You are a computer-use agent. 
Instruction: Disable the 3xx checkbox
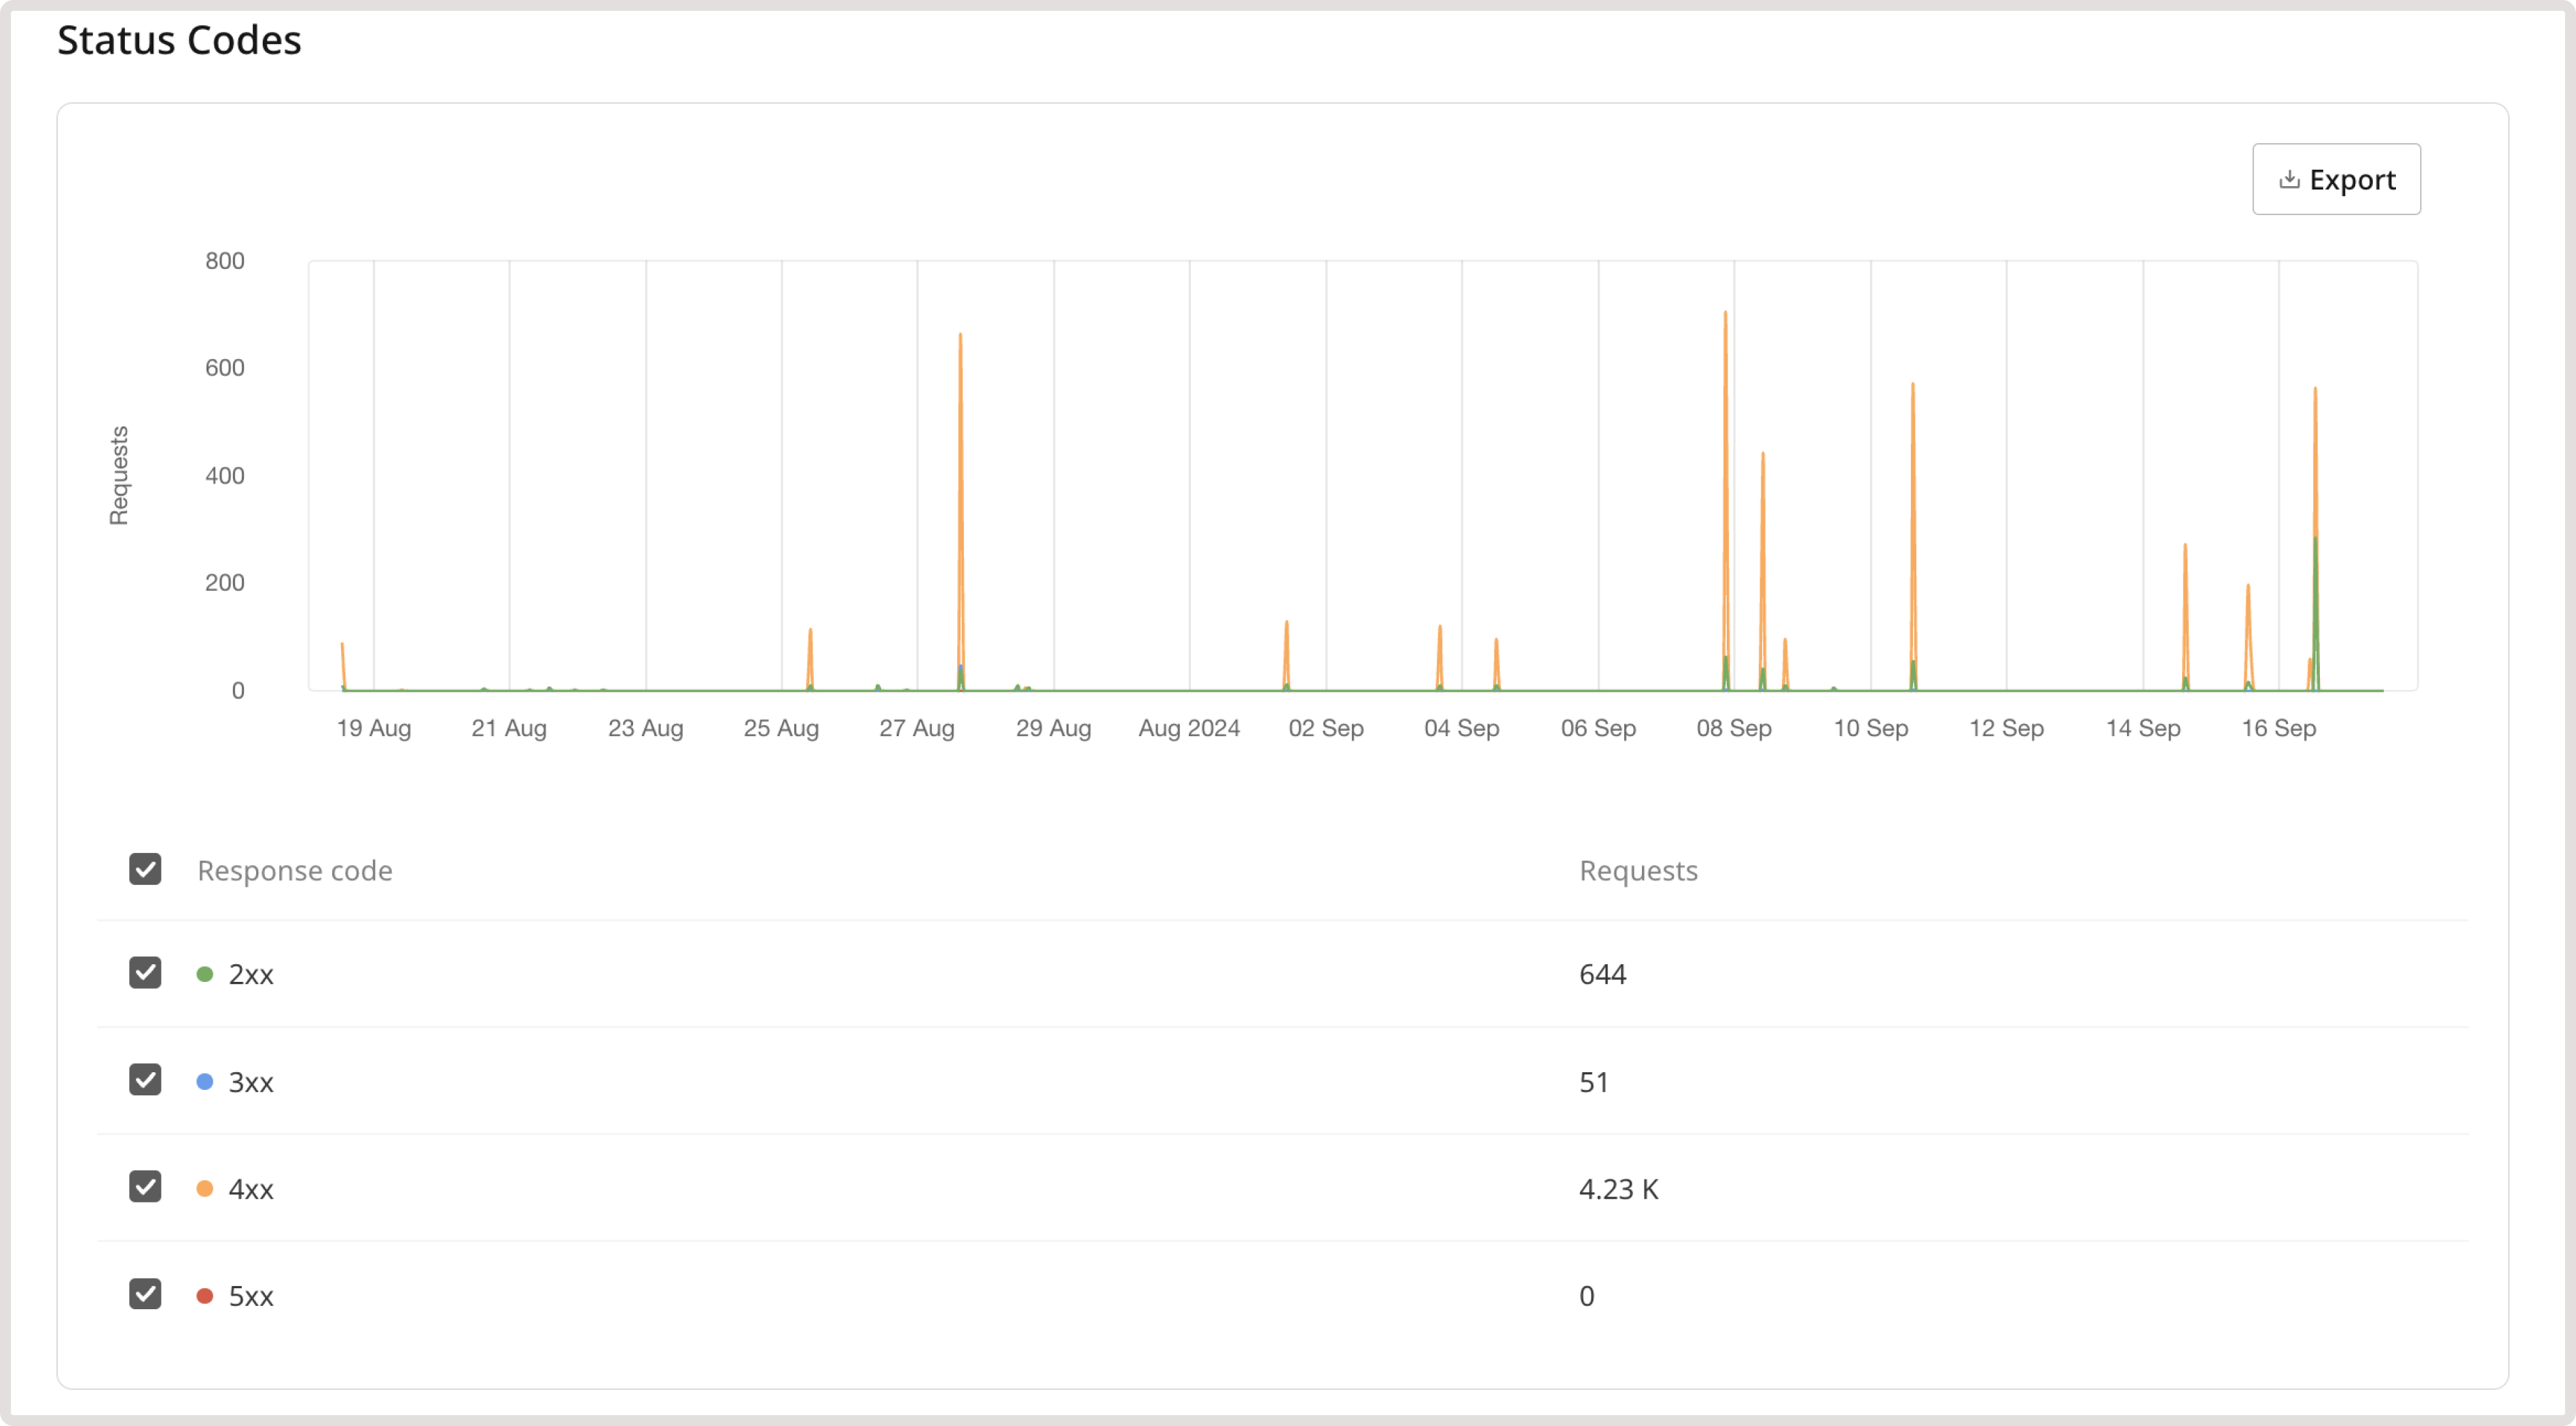click(x=146, y=1079)
